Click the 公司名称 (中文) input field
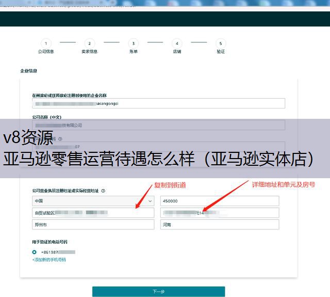 [158, 125]
